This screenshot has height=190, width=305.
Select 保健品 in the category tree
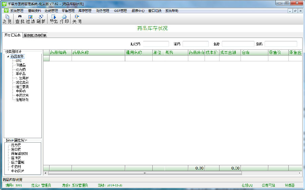(21, 65)
